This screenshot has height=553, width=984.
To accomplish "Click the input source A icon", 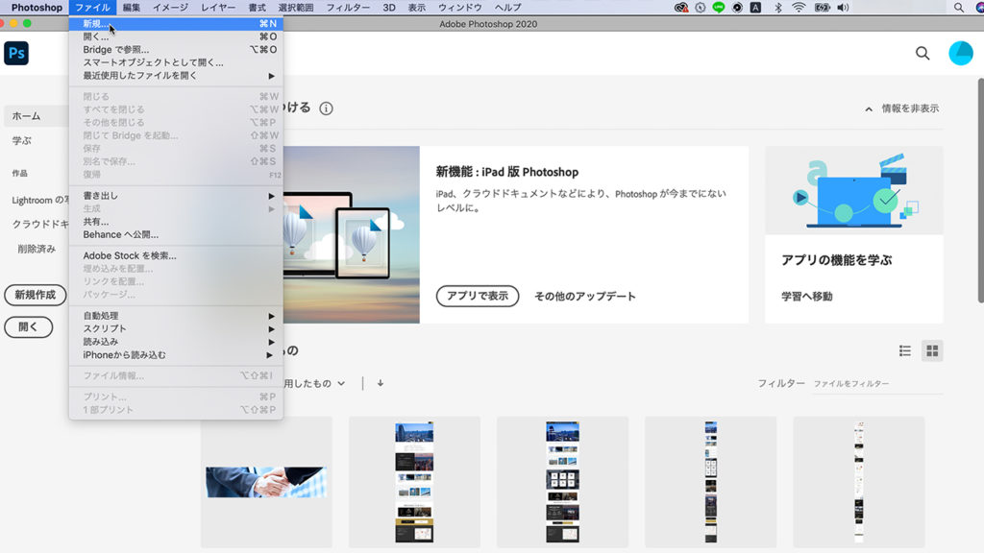I will coord(755,8).
